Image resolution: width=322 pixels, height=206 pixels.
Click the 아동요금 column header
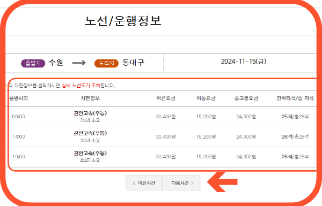(x=206, y=98)
